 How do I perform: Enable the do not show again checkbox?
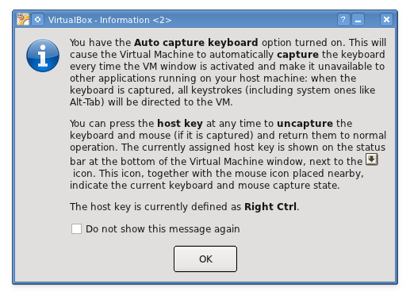point(76,228)
